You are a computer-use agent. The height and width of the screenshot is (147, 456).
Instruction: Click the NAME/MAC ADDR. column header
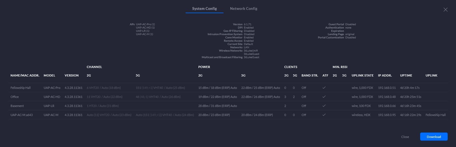click(25, 75)
